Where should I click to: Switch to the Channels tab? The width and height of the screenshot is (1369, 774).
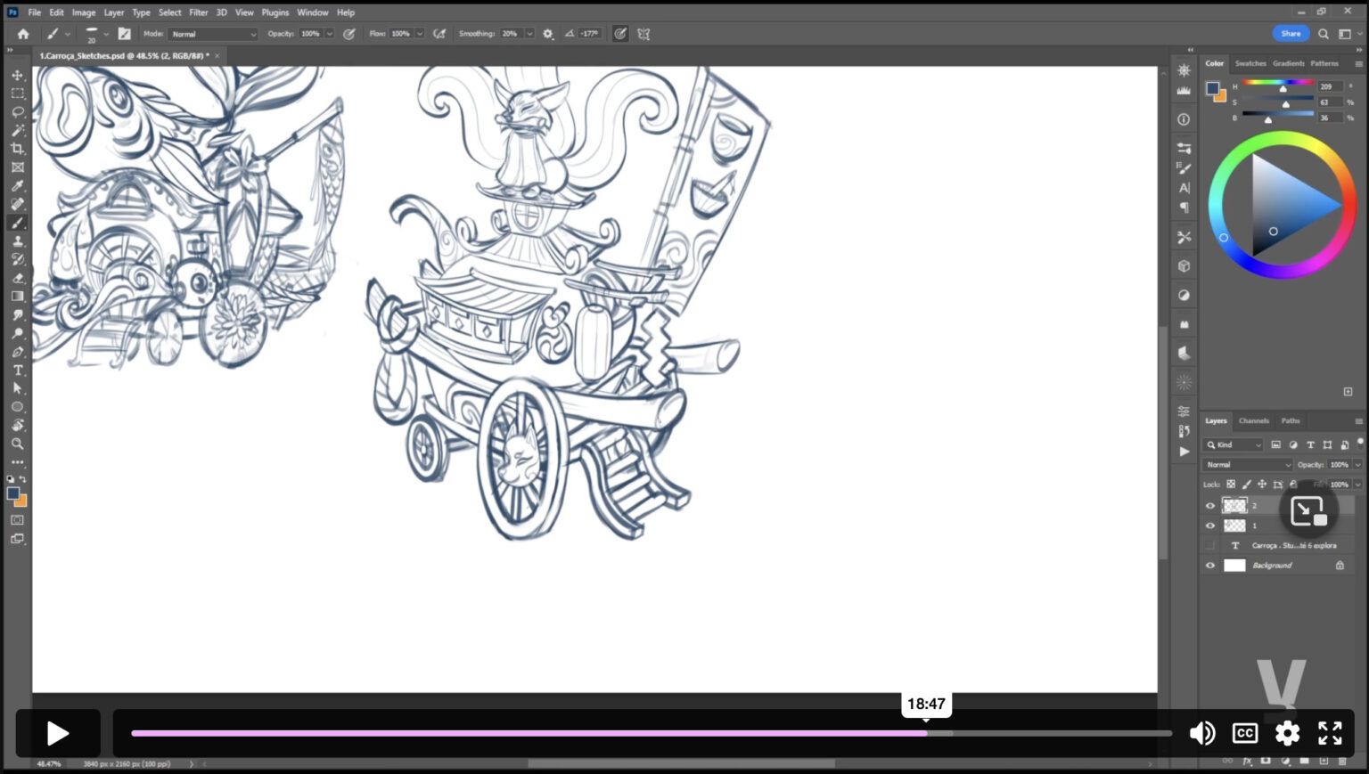coord(1253,420)
